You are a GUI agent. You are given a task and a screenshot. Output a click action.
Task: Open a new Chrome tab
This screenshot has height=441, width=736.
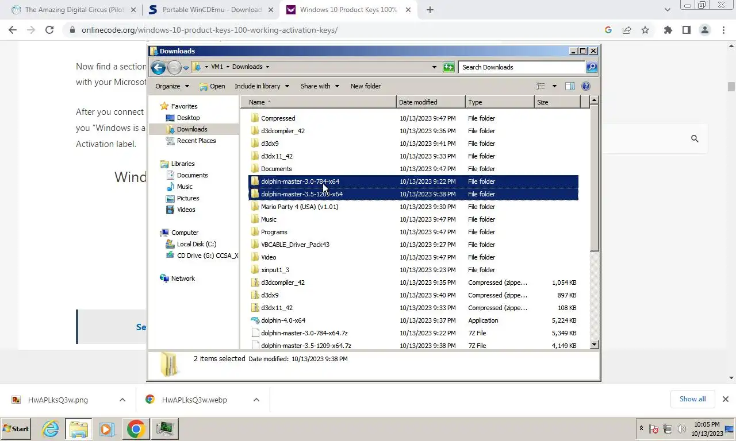pos(430,10)
